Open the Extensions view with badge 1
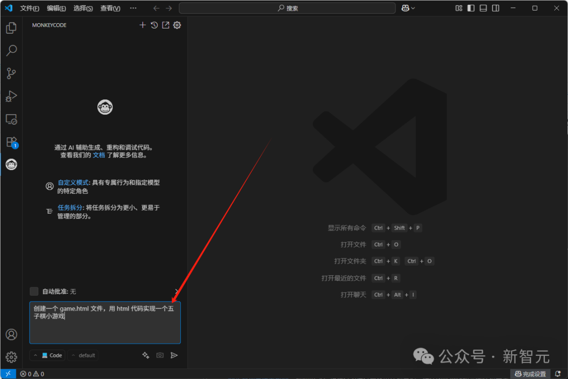The width and height of the screenshot is (568, 379). pos(11,142)
